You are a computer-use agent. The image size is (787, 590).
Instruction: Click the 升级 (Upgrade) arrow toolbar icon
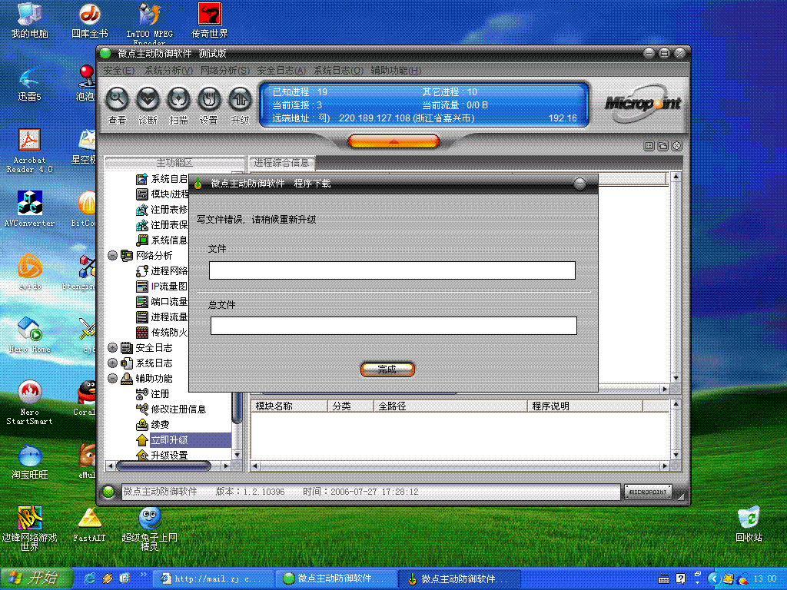240,99
